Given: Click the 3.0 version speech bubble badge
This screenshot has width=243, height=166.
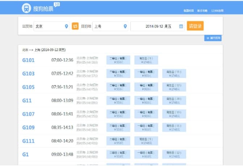Looking at the screenshot, I should point(57,5).
